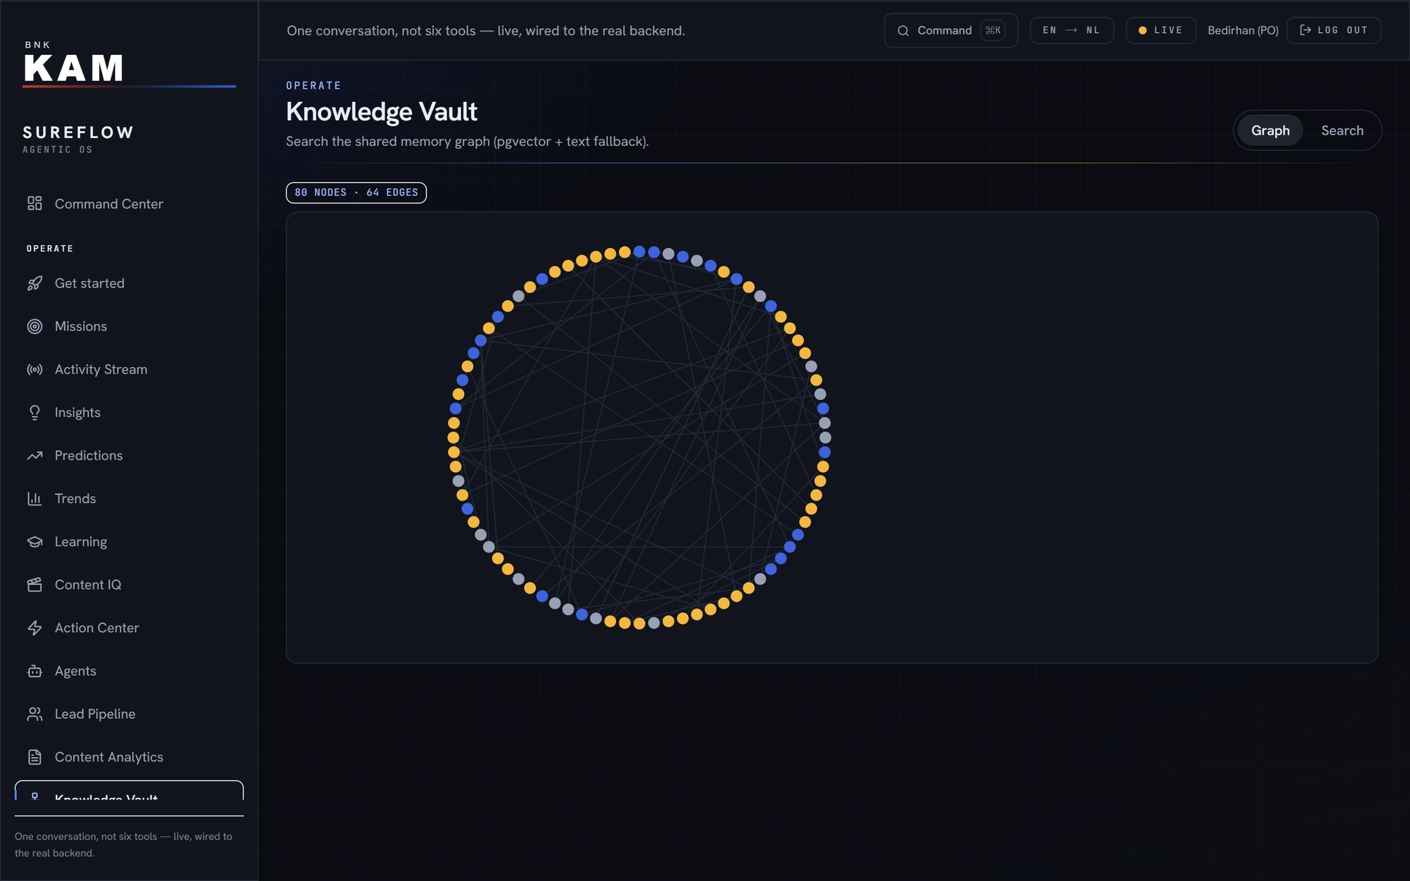Open Command Center grid icon
Image resolution: width=1410 pixels, height=881 pixels.
click(x=35, y=203)
